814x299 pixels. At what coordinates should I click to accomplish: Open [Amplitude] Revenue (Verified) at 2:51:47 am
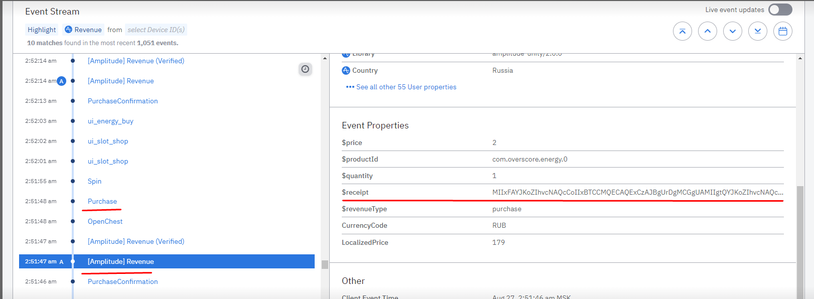point(136,241)
